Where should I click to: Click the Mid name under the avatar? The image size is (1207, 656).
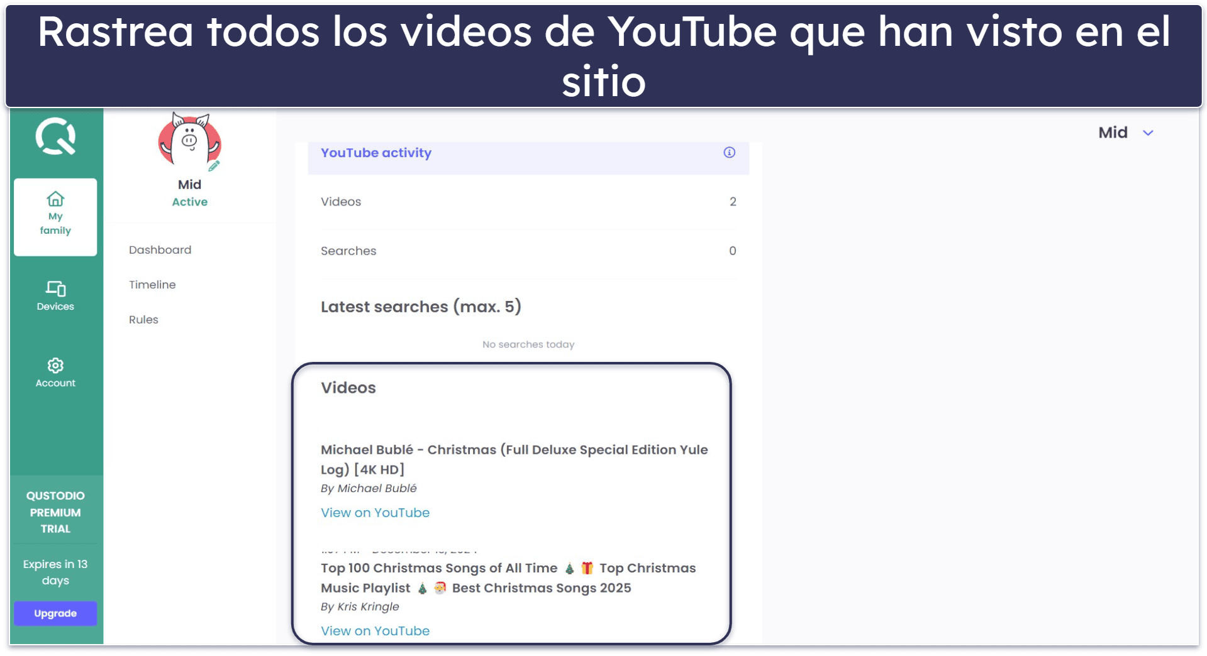(x=189, y=185)
